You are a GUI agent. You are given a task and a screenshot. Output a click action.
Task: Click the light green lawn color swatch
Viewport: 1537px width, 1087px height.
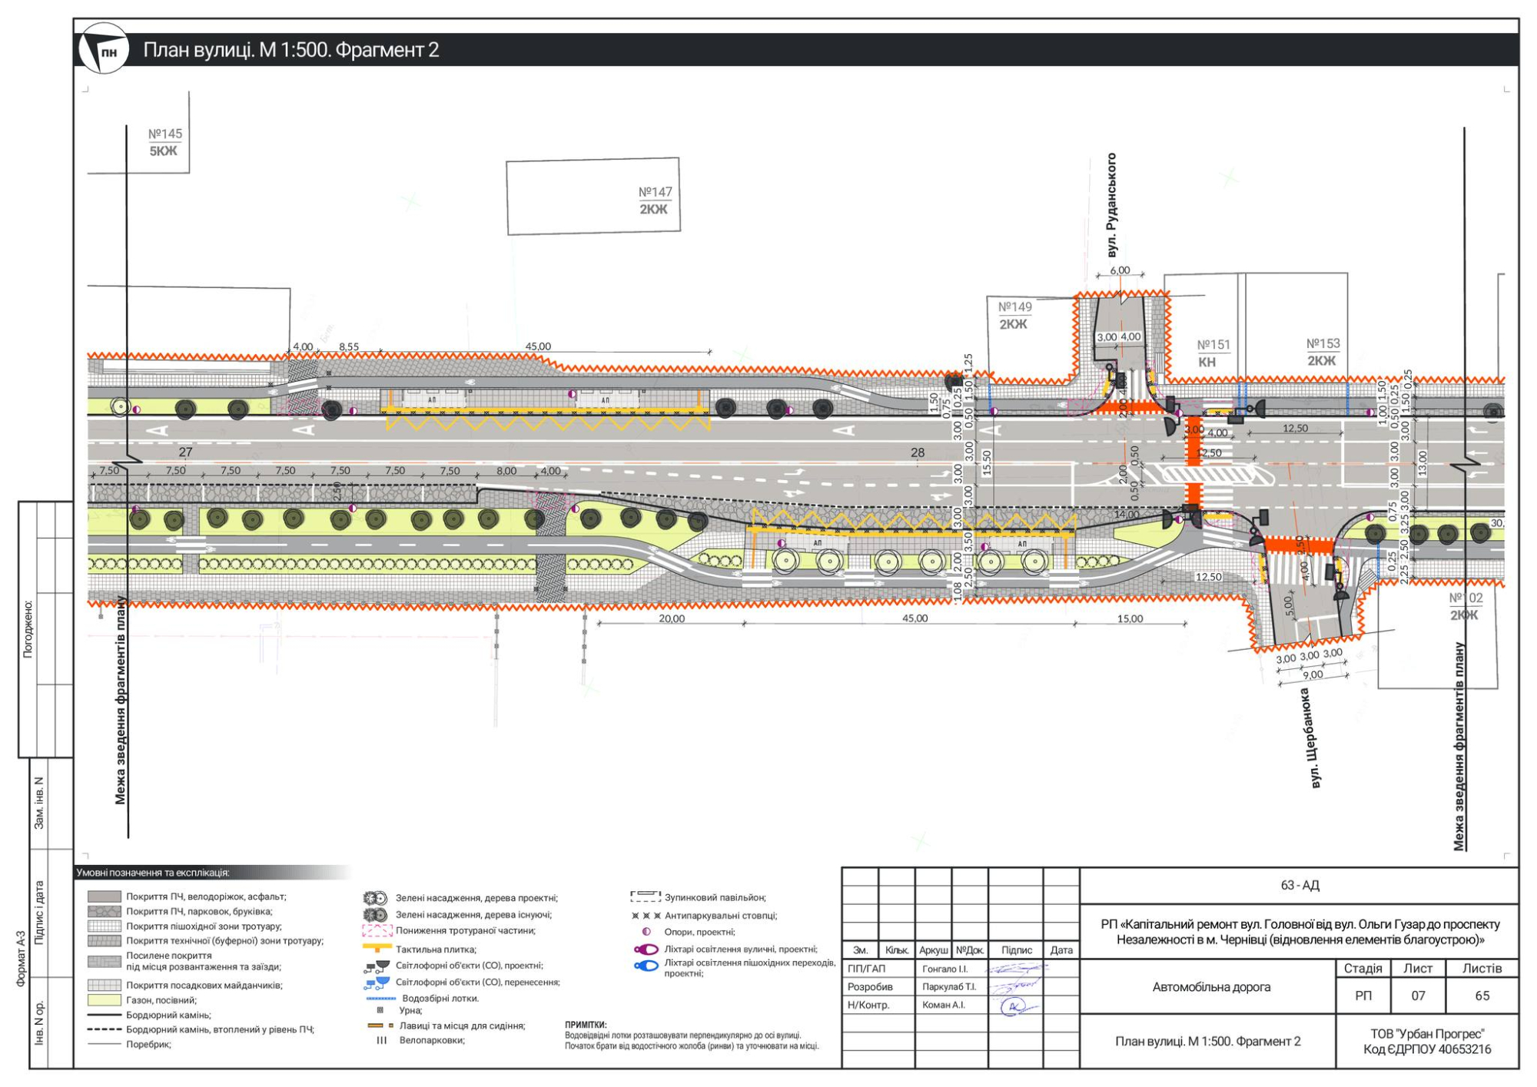[x=104, y=1000]
